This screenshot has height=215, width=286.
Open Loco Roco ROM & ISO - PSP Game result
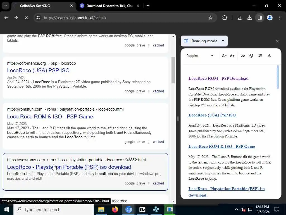(x=50, y=117)
